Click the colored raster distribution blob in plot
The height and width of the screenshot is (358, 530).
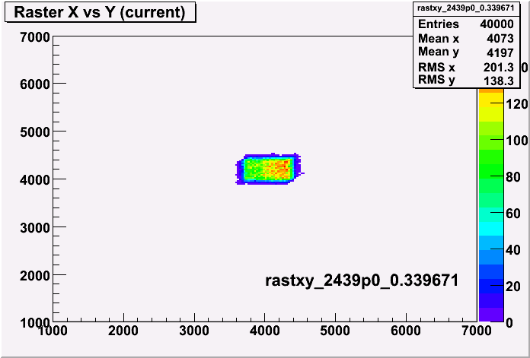click(269, 169)
